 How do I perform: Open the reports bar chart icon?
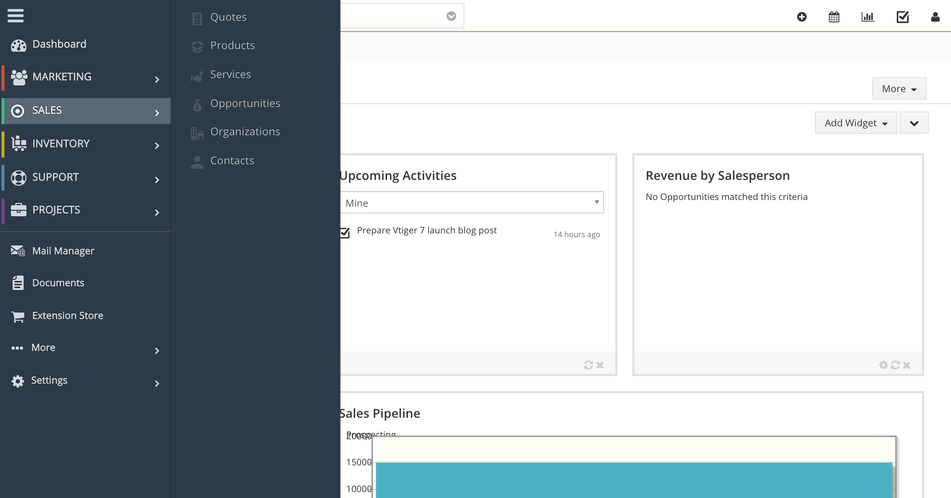(867, 17)
